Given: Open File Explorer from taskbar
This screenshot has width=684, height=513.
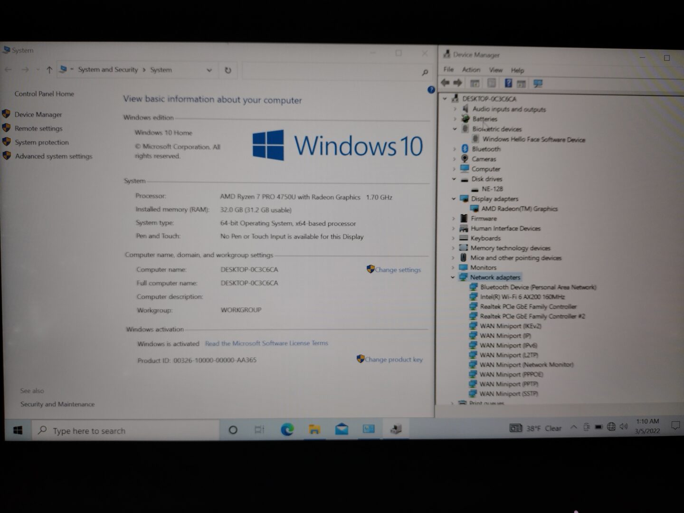Looking at the screenshot, I should click(314, 429).
